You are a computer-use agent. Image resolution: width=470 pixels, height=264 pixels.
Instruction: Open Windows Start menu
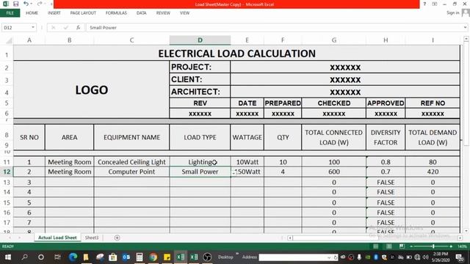(x=8, y=257)
